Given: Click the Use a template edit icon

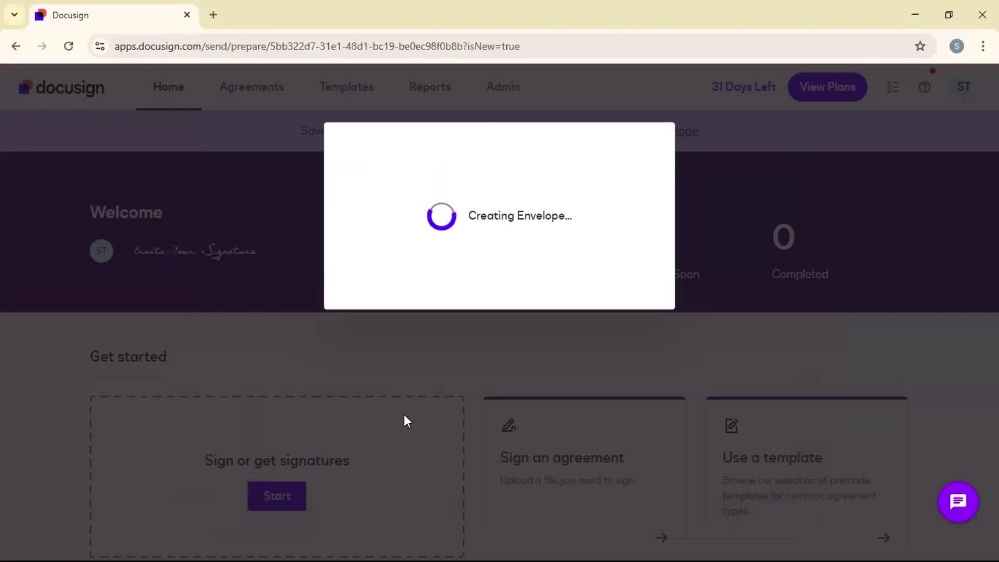Looking at the screenshot, I should [x=732, y=426].
